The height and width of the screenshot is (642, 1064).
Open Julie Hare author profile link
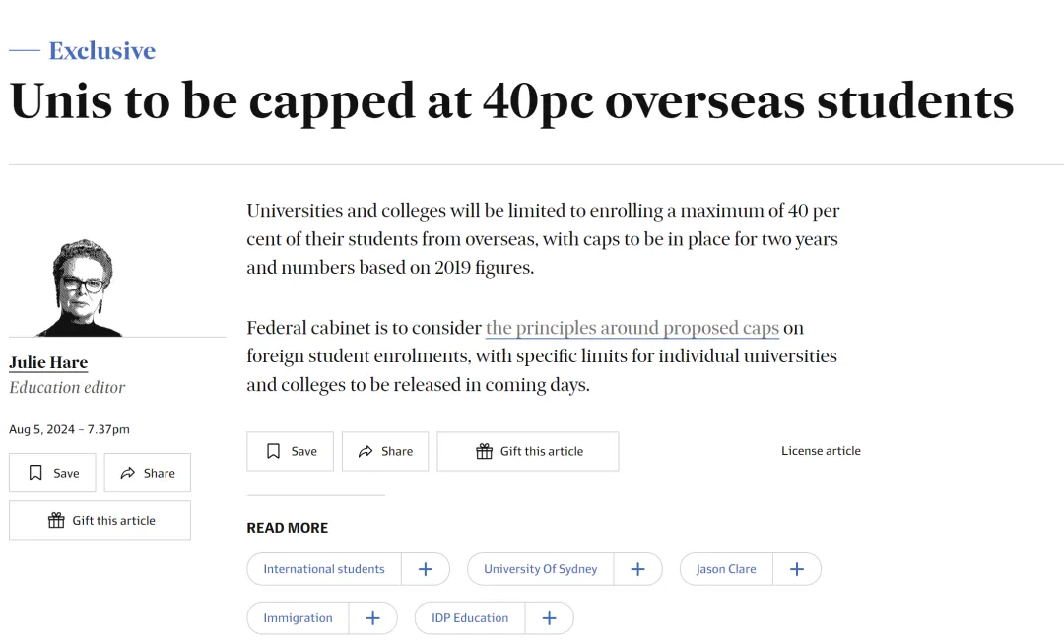(x=48, y=362)
